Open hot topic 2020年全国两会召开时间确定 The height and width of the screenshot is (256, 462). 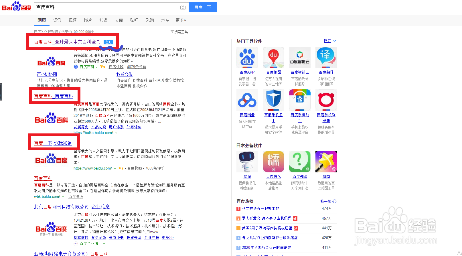[x=266, y=248]
